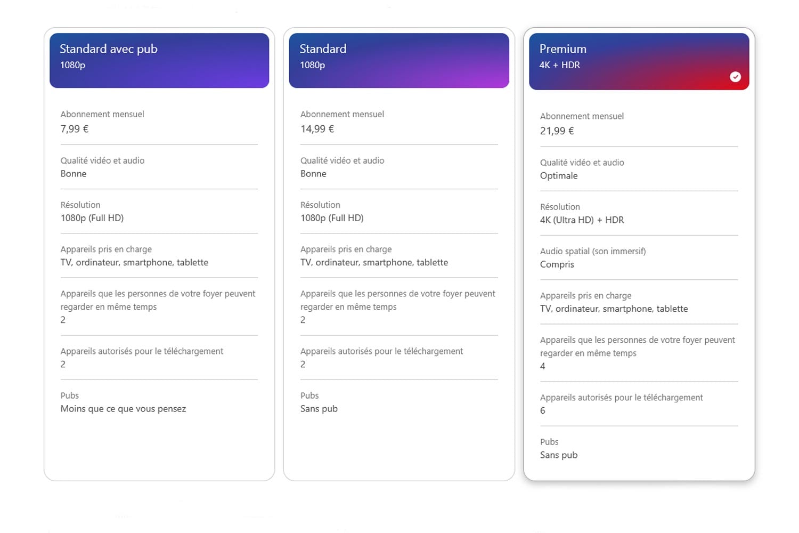Click Premium's download devices value 6
The height and width of the screenshot is (533, 799).
tap(542, 411)
